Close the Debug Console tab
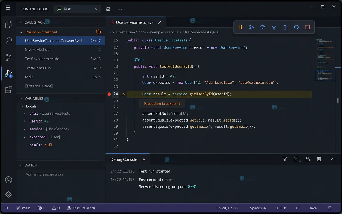This screenshot has width=342, height=214. point(144,159)
